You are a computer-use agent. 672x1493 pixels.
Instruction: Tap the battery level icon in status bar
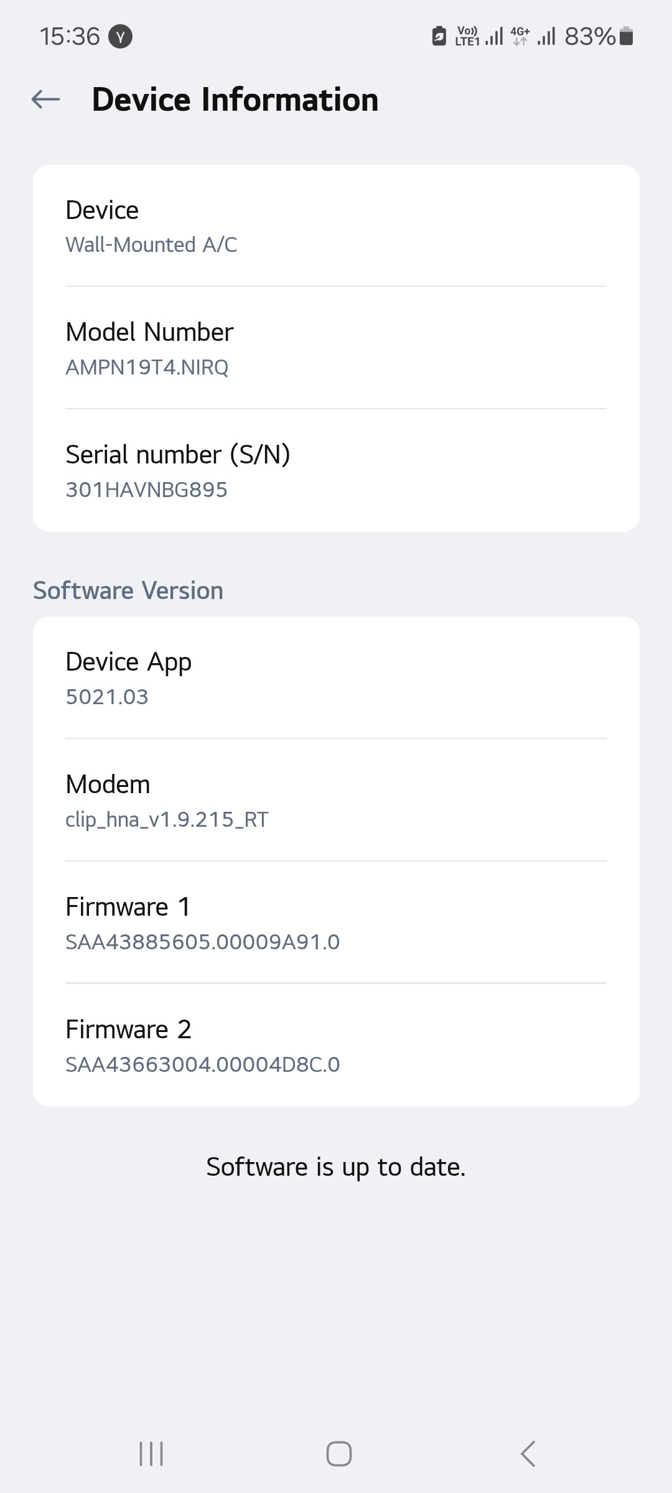pyautogui.click(x=627, y=37)
